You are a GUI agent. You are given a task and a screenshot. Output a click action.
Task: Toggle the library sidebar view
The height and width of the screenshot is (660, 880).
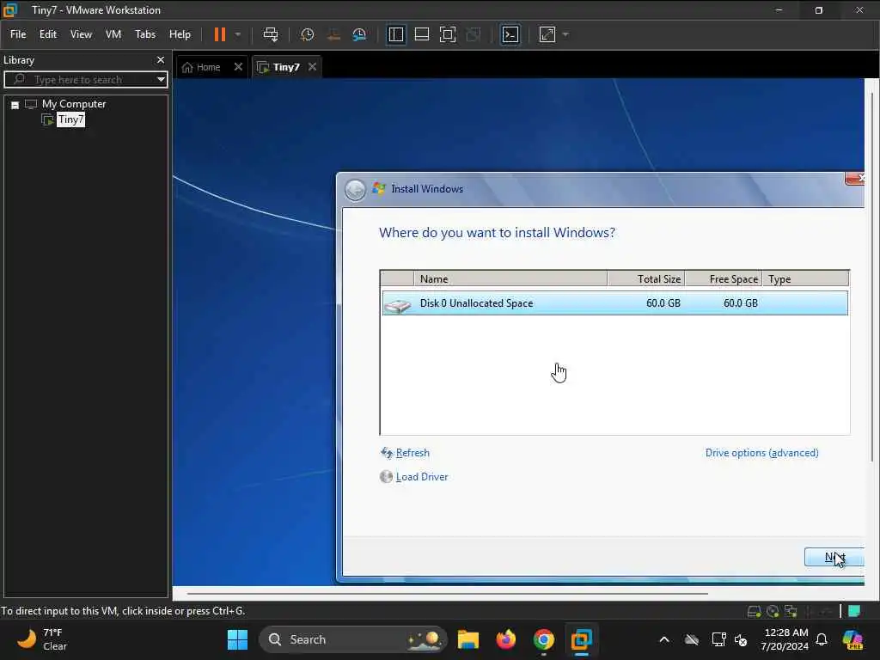click(395, 34)
